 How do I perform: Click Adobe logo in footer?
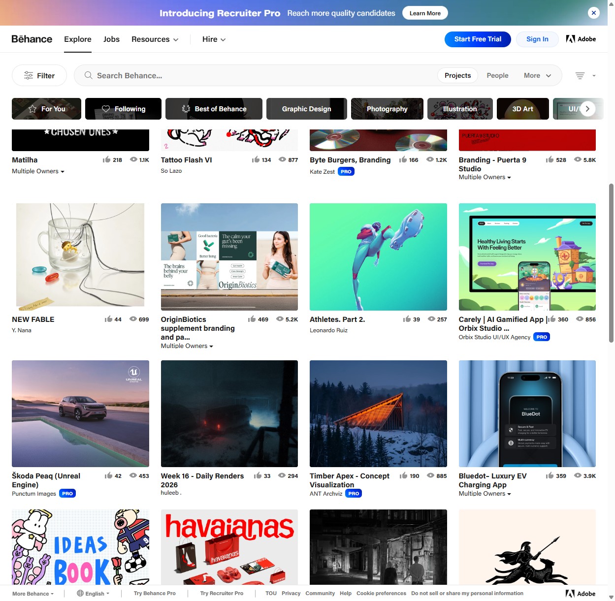click(x=581, y=594)
